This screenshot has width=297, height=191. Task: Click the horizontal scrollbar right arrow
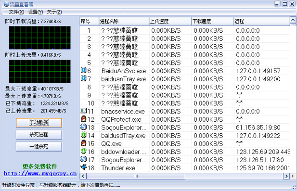(286, 176)
